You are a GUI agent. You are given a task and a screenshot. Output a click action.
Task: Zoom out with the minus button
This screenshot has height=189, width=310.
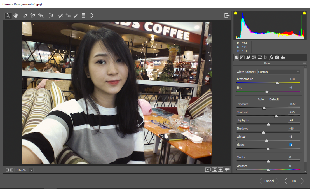7,170
